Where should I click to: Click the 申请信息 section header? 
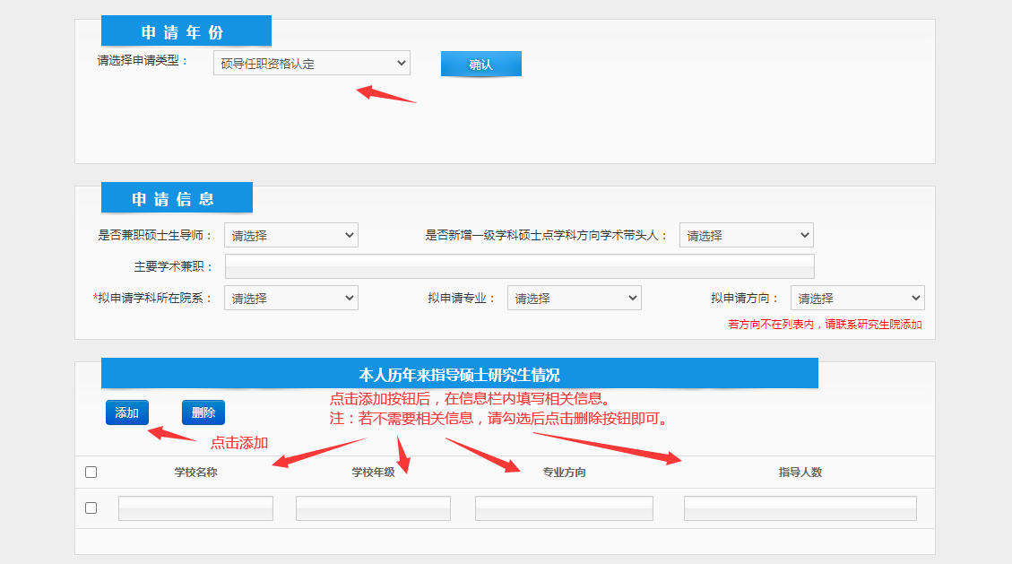coord(177,199)
